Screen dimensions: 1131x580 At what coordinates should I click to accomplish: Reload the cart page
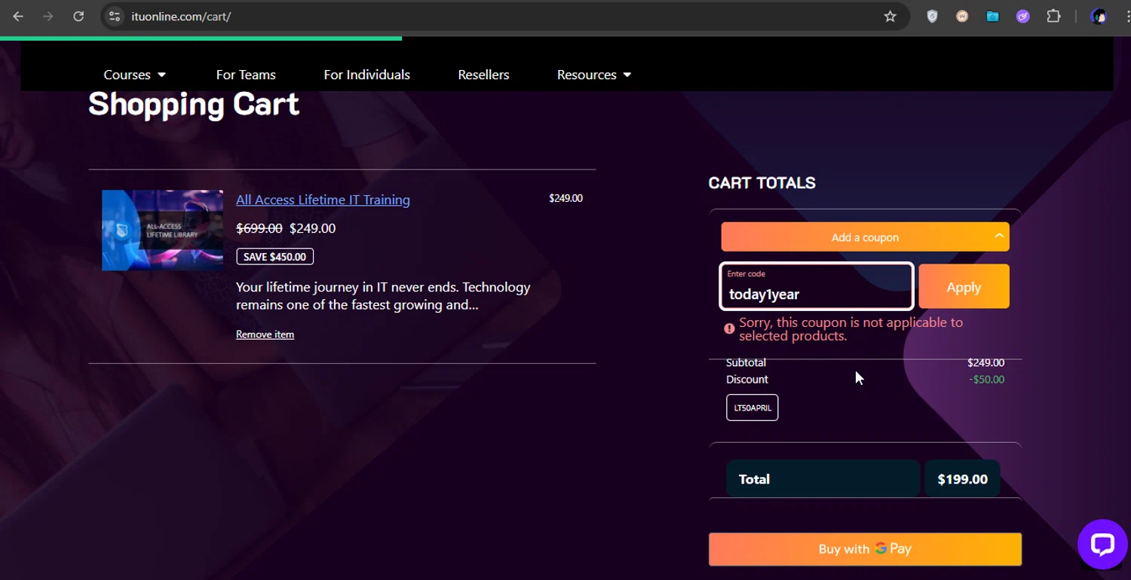(x=78, y=16)
